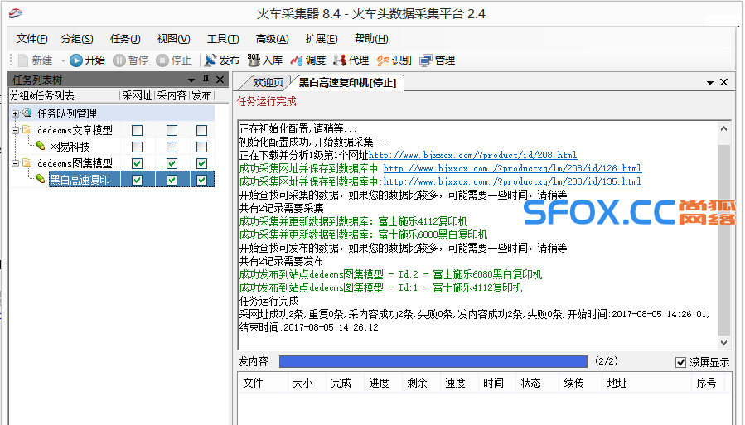Viewport: 745px width, 425px height.
Task: Click the 黑白高速复印 task tag icon
Action: click(x=41, y=179)
